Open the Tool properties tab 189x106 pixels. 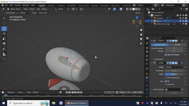(x=147, y=43)
